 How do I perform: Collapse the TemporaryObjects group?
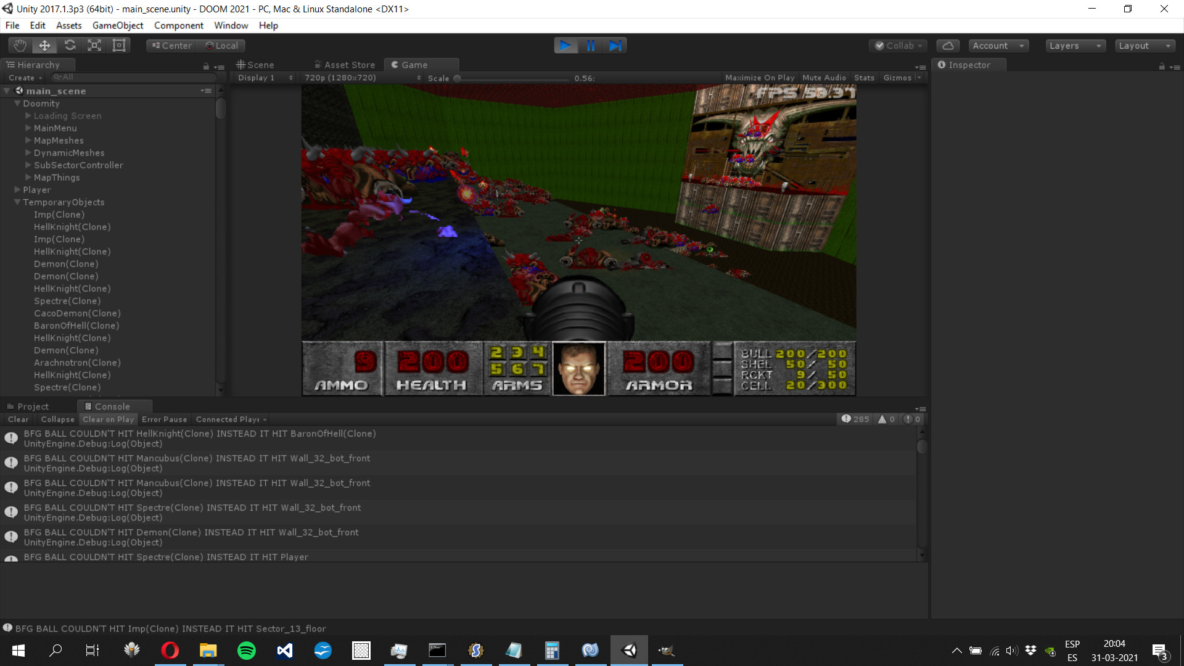tap(17, 202)
